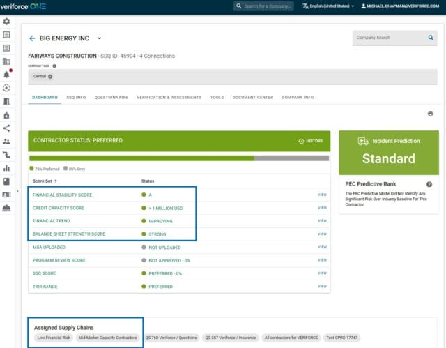Open Financial Stability Score link
This screenshot has width=446, height=348.
click(62, 195)
